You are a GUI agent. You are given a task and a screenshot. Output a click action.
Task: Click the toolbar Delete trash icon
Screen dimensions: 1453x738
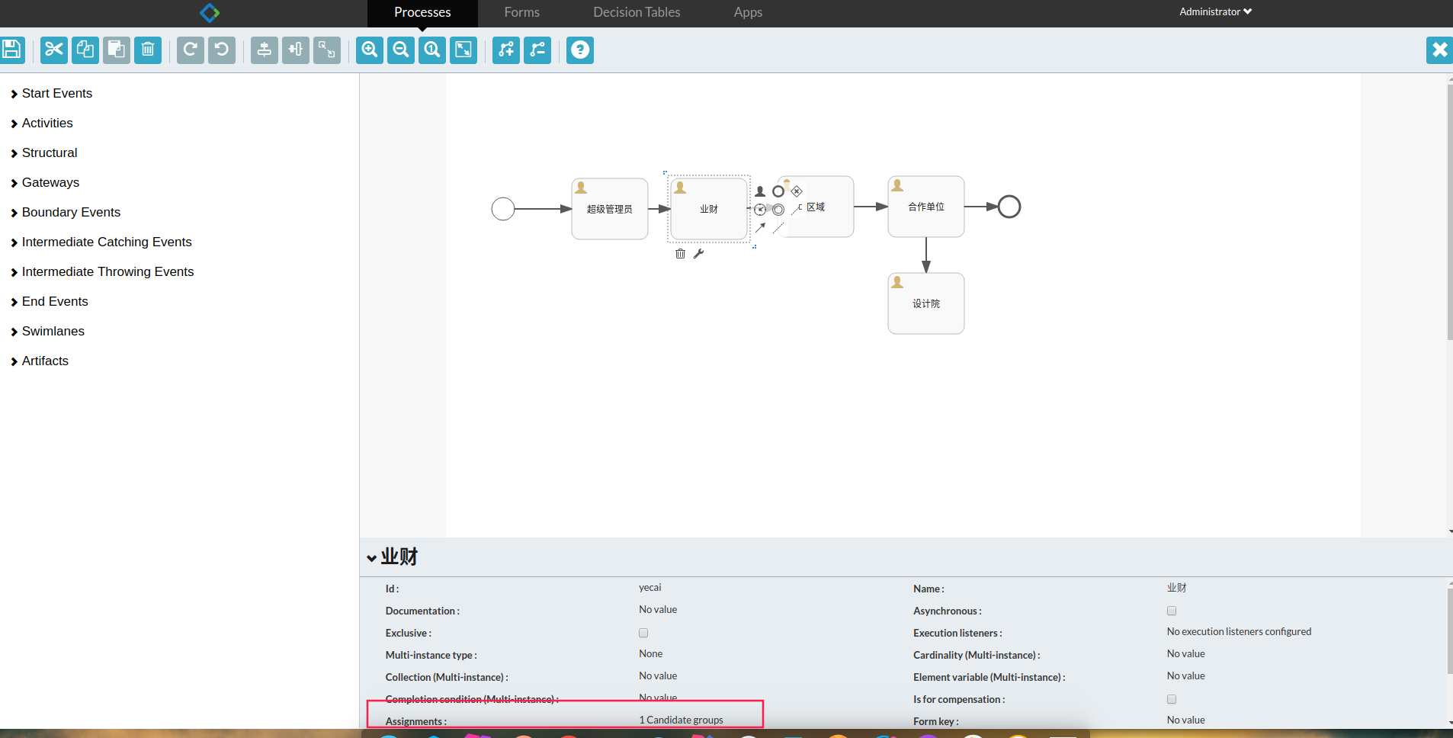coord(148,50)
